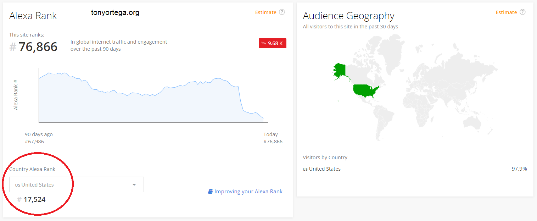
Task: Open the Country Alexa Rank dropdown
Action: pos(77,184)
